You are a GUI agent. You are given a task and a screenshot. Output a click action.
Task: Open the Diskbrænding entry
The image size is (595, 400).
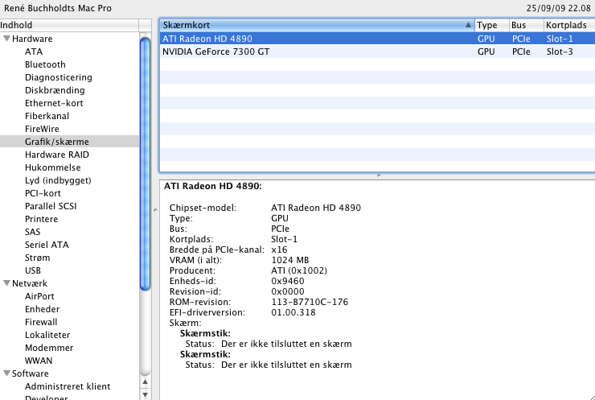(x=55, y=90)
